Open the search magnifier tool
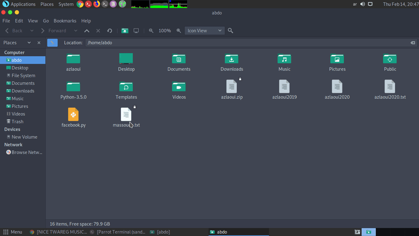 (x=230, y=31)
